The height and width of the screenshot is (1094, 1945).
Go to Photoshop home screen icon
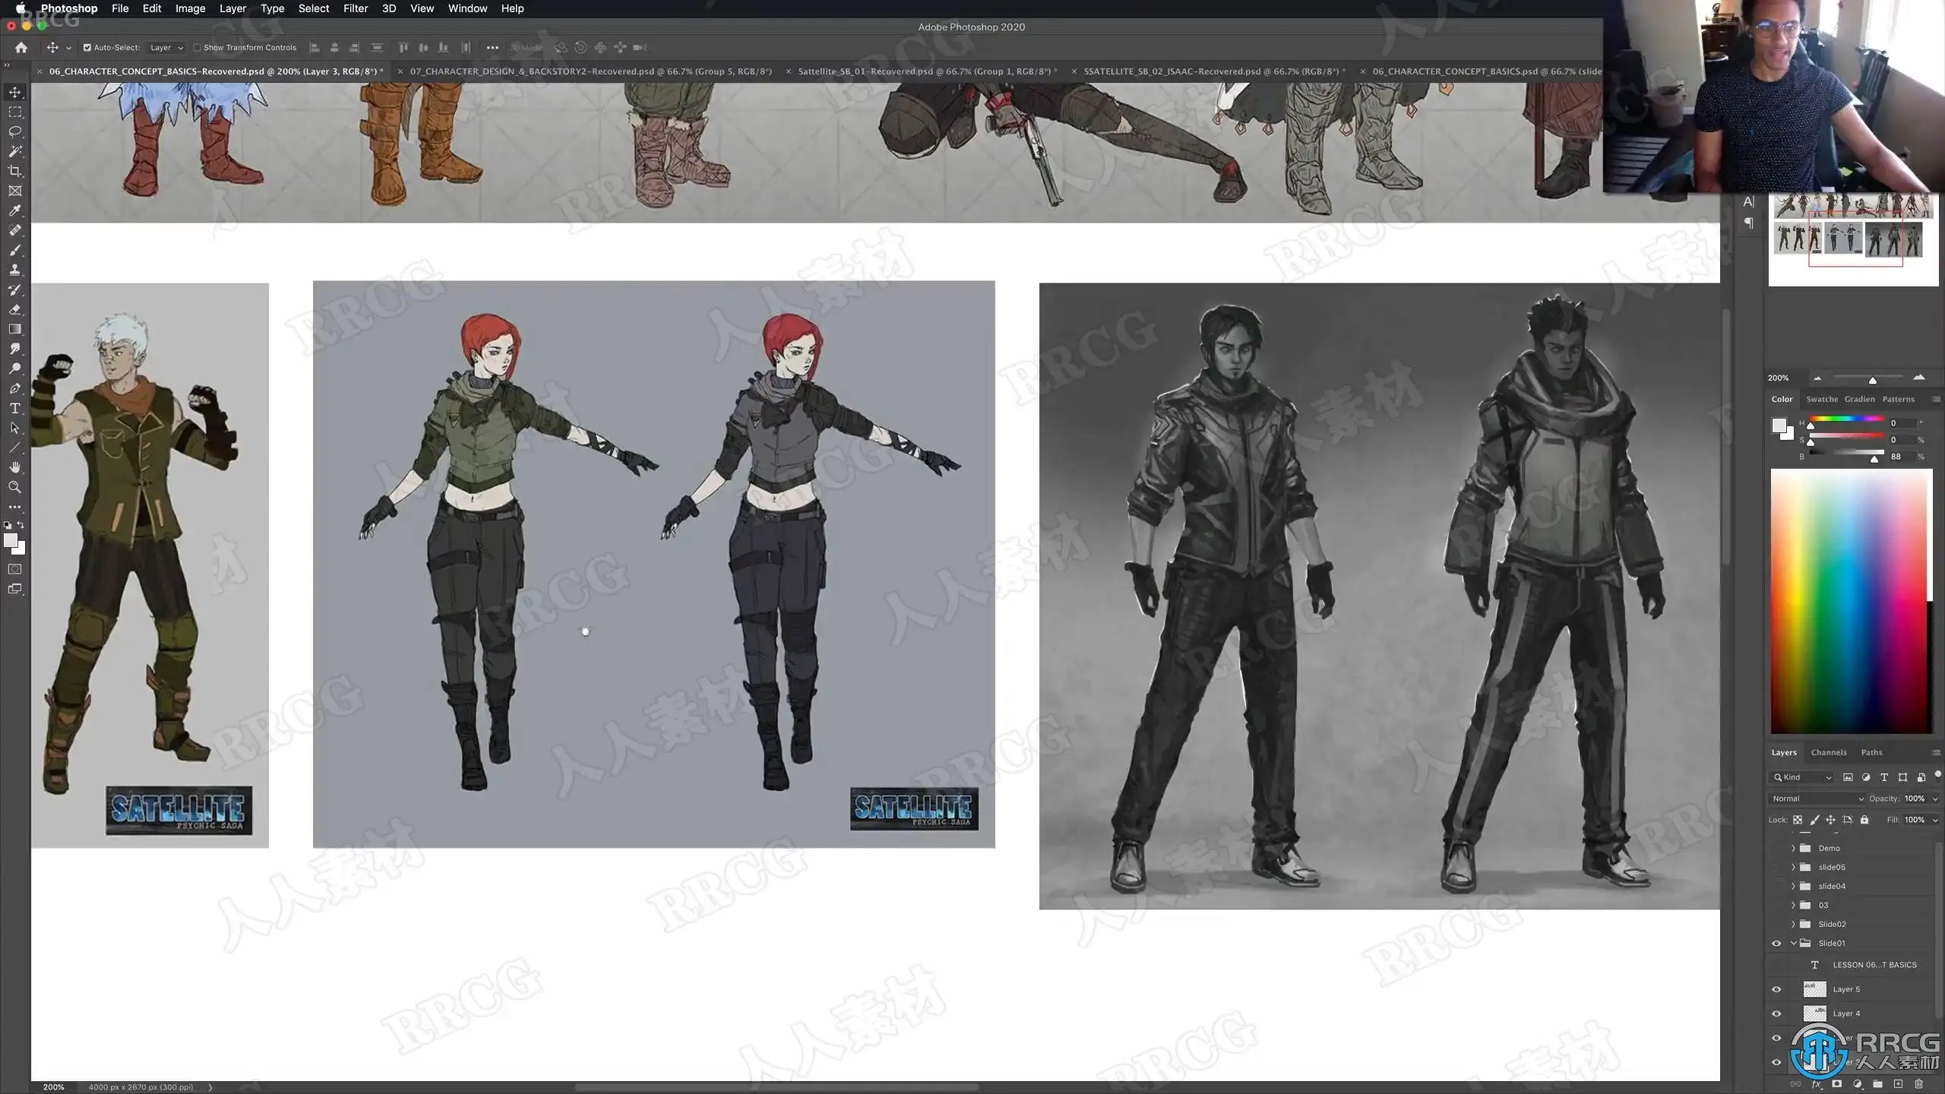click(x=21, y=47)
